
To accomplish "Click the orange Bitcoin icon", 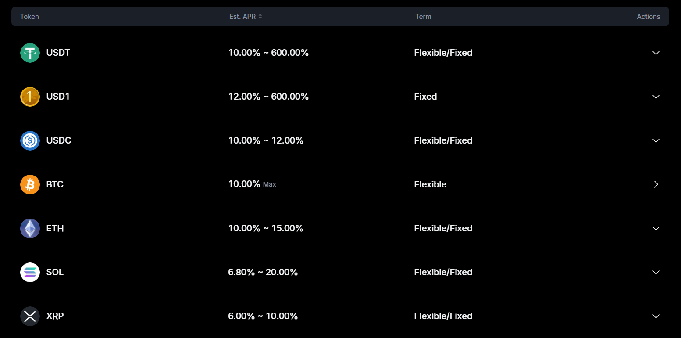I will click(x=30, y=184).
